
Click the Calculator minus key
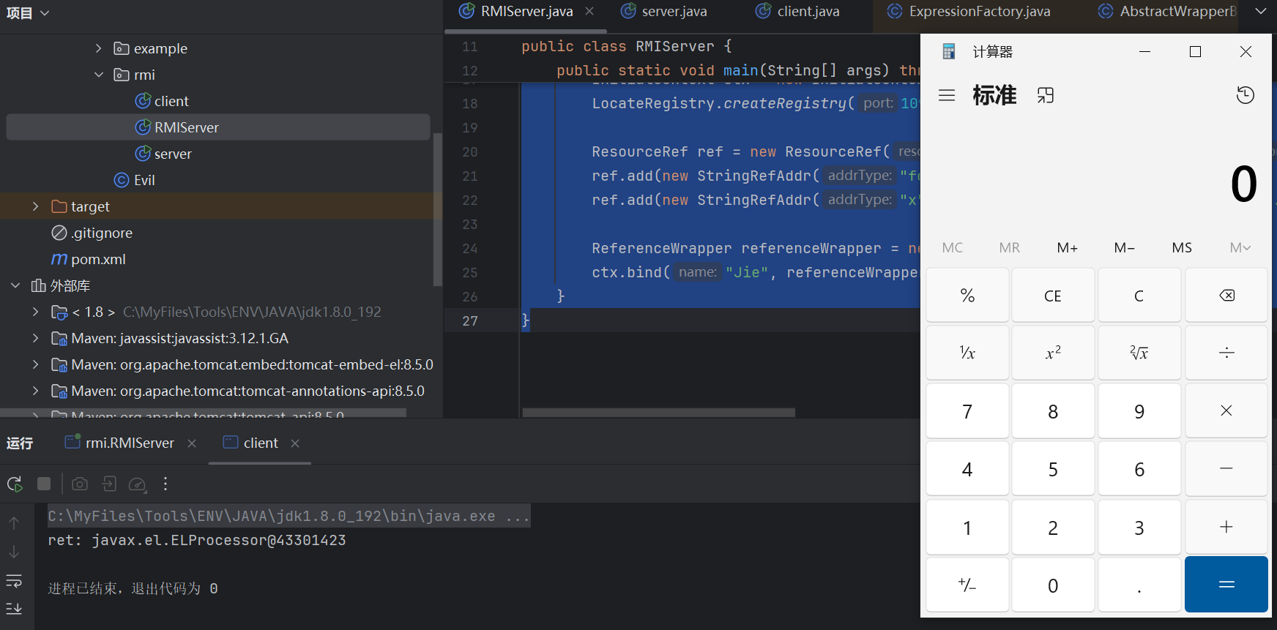click(x=1226, y=469)
